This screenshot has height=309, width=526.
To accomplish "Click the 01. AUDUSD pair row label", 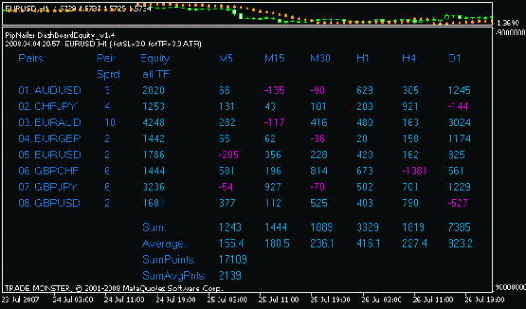I will tap(50, 90).
